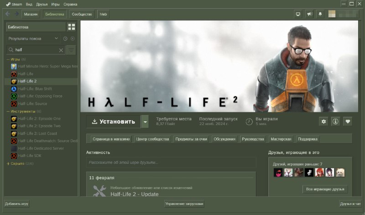Expand the Скрыто category
This screenshot has width=365, height=215.
[x=8, y=164]
